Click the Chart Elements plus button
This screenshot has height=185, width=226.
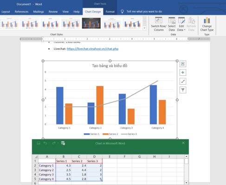(183, 73)
